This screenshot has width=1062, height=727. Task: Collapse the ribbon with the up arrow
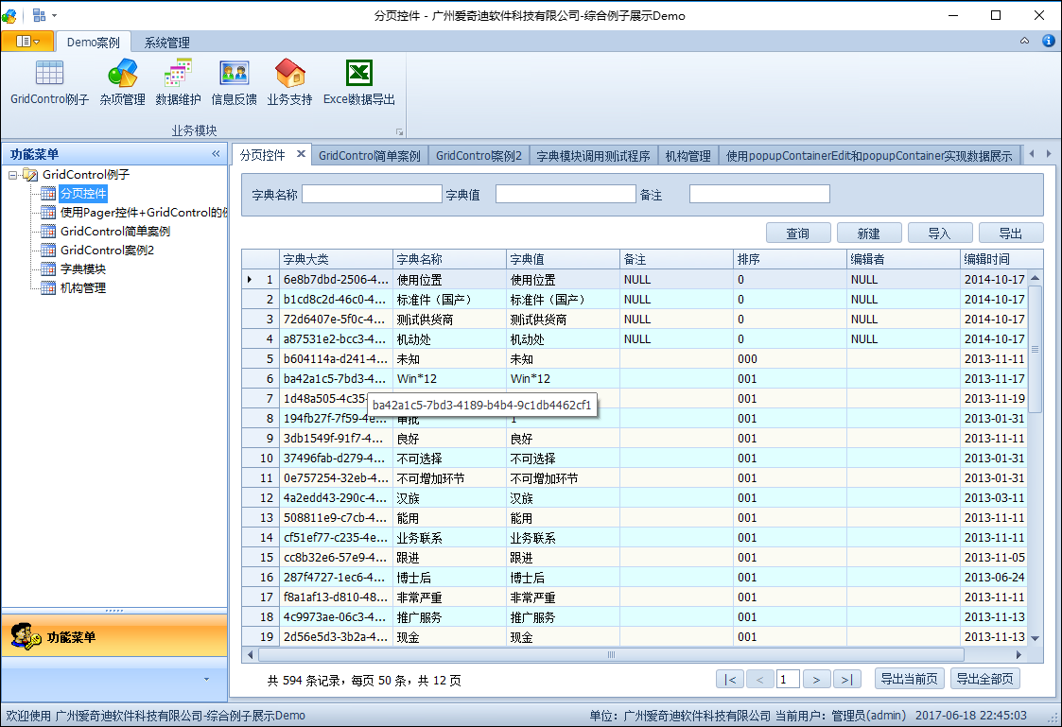(1025, 41)
